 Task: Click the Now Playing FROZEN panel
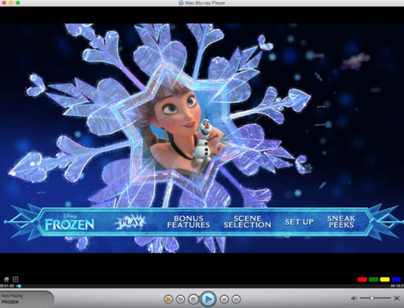click(x=27, y=299)
